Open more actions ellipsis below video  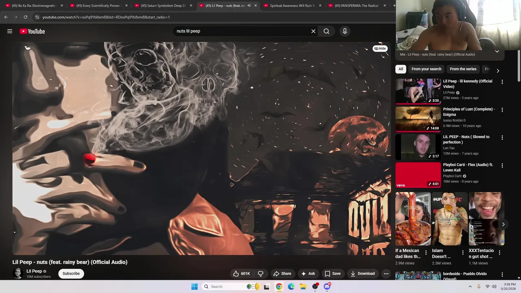coord(386,273)
